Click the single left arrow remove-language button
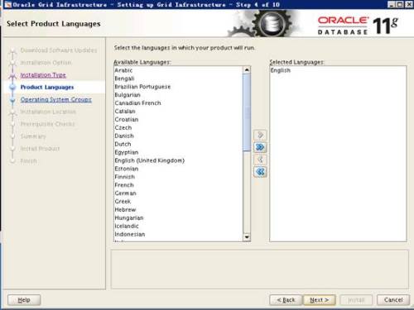Screen dimensions: 414x310 [x=260, y=160]
